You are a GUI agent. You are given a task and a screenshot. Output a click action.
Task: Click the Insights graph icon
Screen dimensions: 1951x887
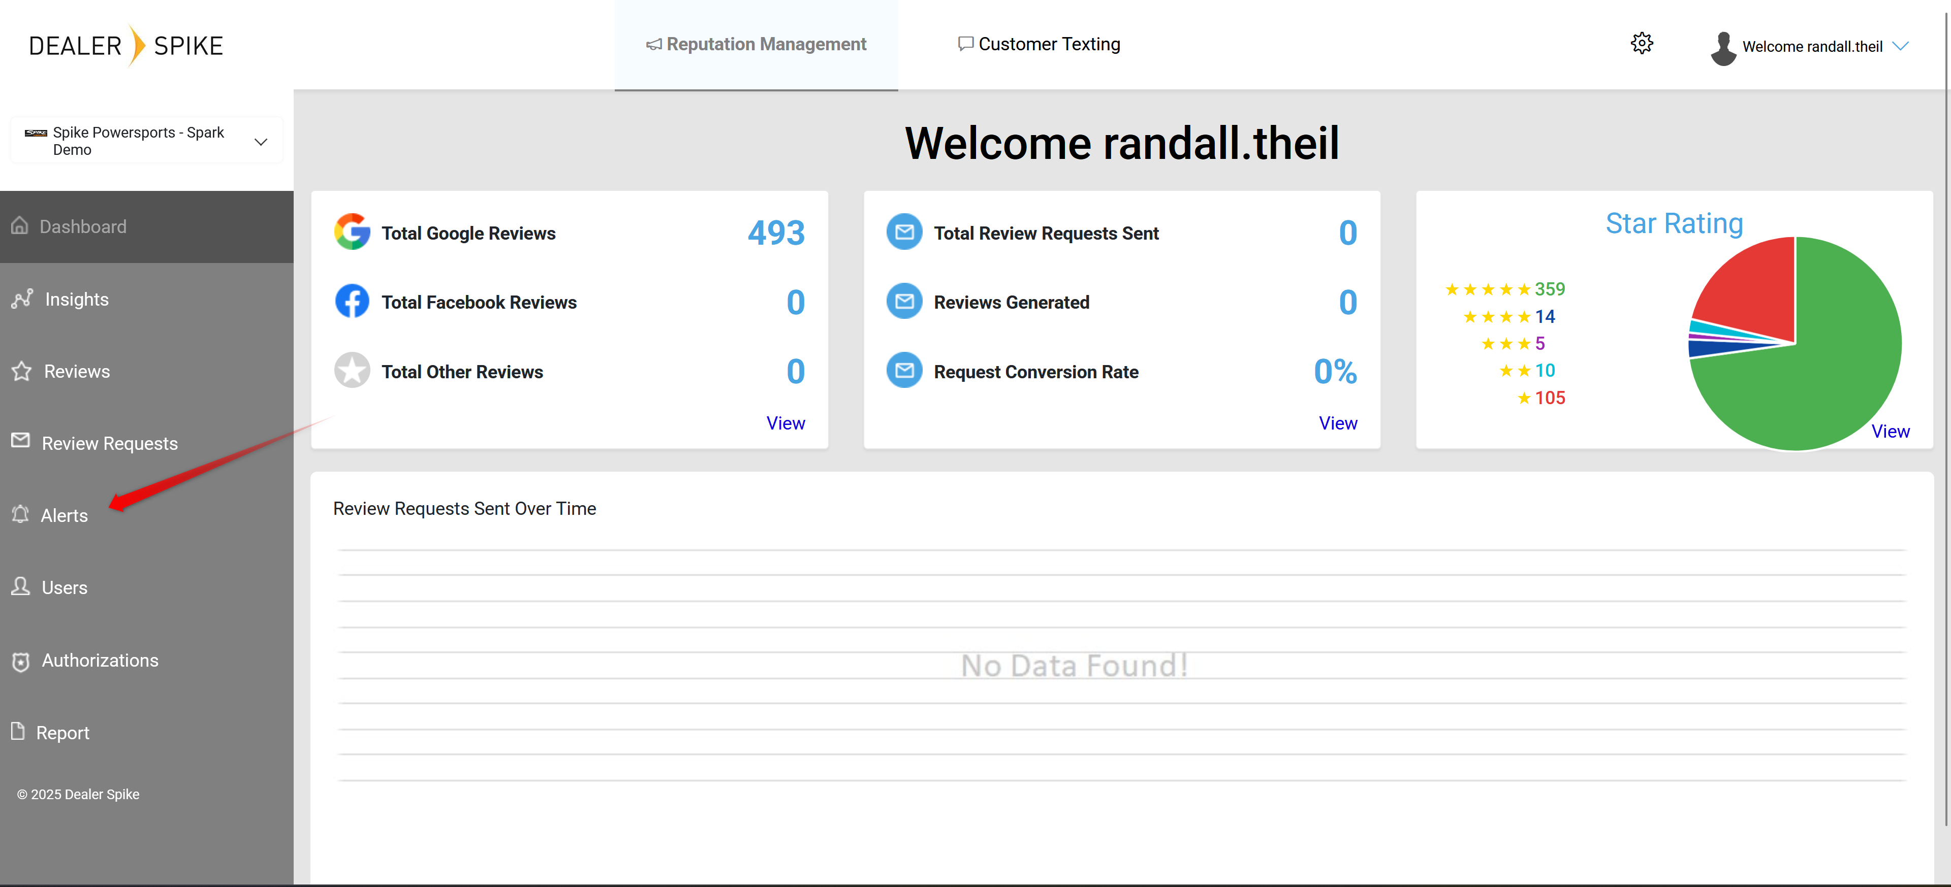tap(22, 299)
